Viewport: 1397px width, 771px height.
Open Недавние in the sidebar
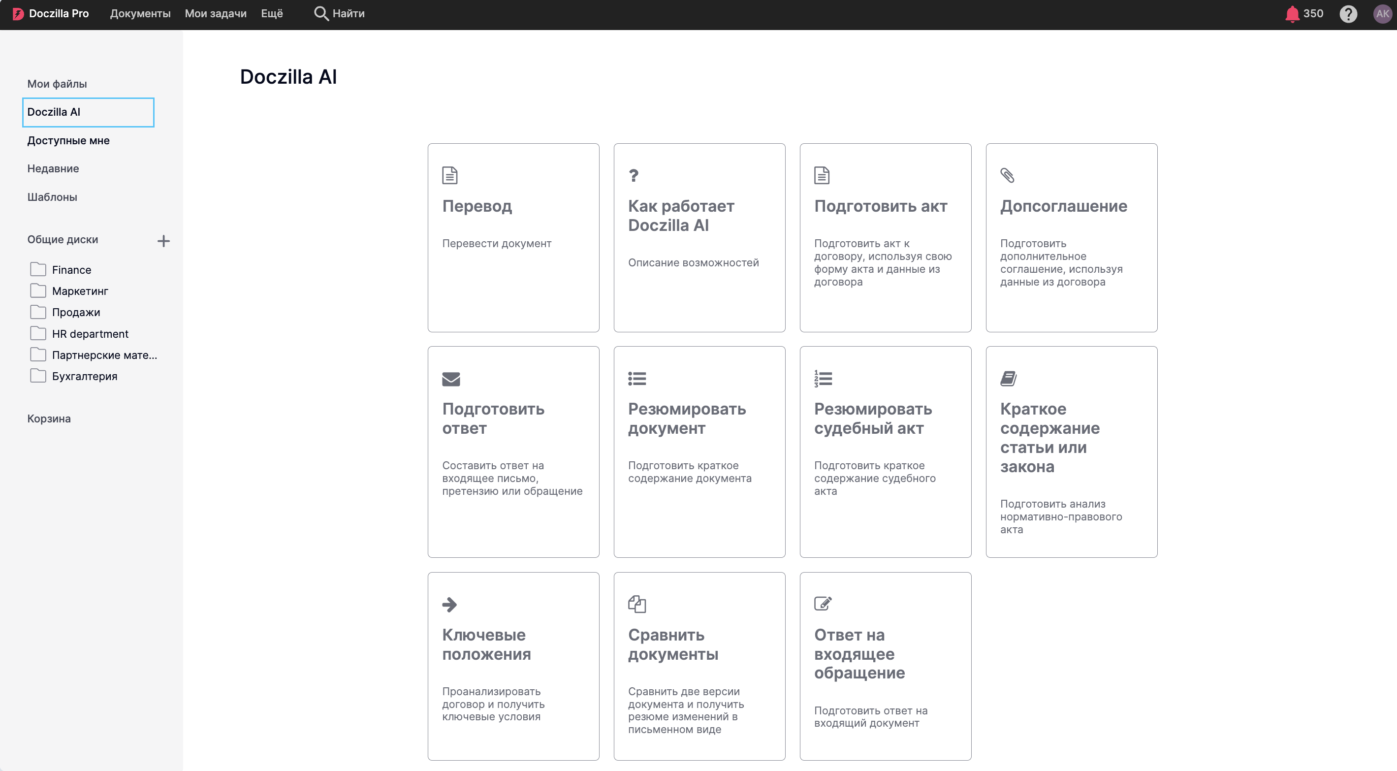coord(53,169)
